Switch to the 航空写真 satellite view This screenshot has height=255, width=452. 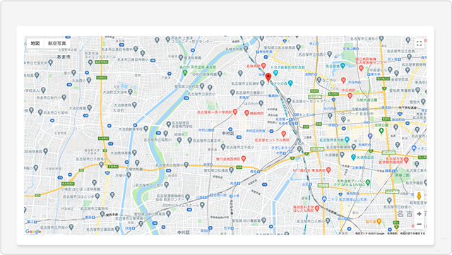56,43
